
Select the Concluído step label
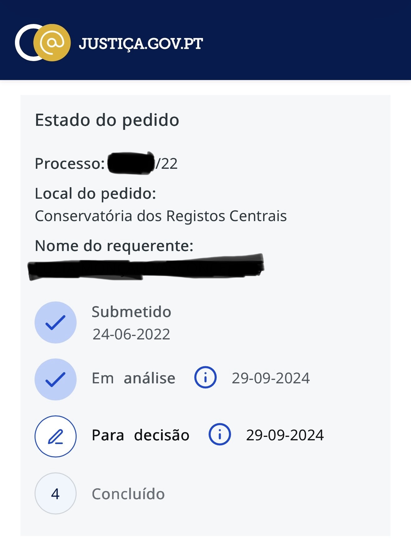point(128,494)
